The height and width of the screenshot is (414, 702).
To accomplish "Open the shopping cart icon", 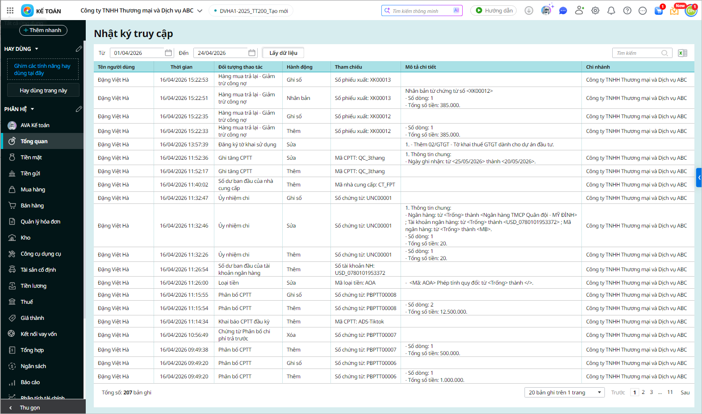I will pyautogui.click(x=659, y=11).
